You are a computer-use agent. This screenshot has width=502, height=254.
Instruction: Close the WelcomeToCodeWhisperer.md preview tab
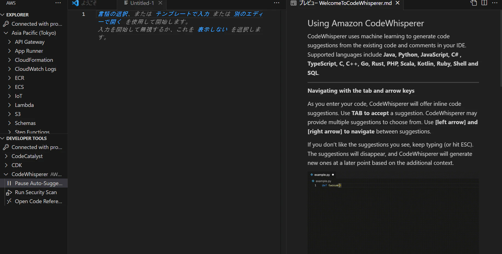(x=398, y=3)
